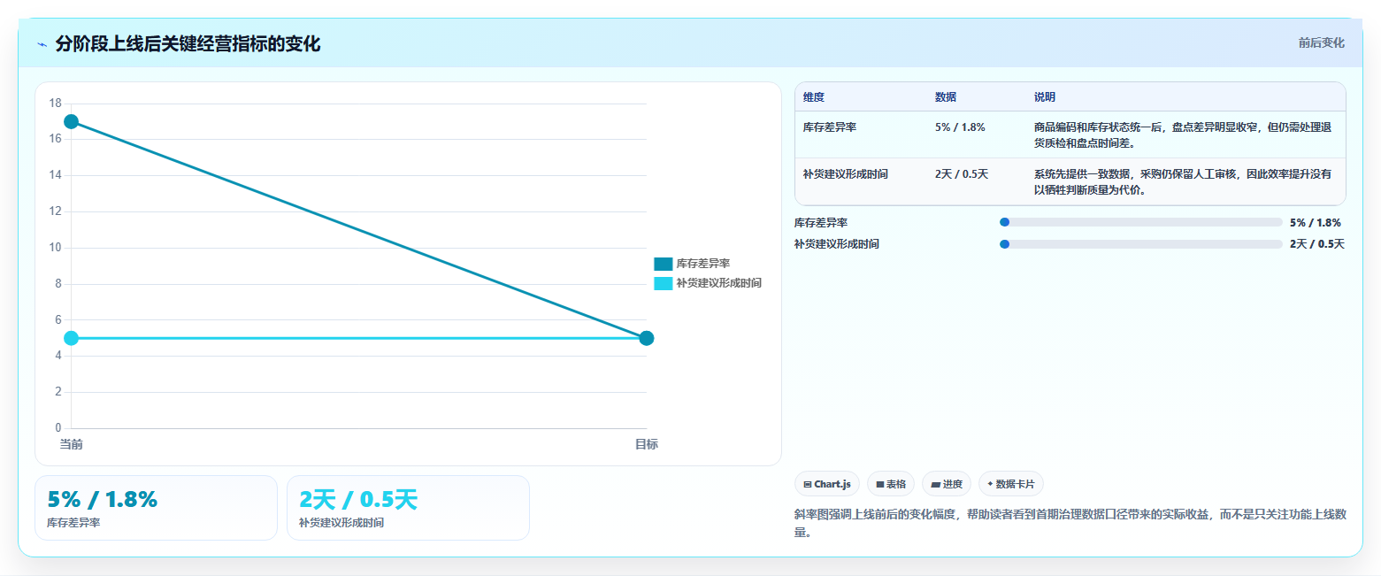Image resolution: width=1381 pixels, height=576 pixels.
Task: Click the 数据卡片 tag chip
Action: (1011, 484)
